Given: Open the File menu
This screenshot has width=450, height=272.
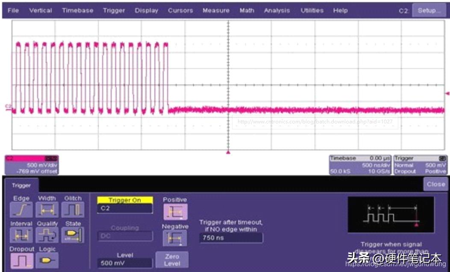Looking at the screenshot, I should coord(13,11).
